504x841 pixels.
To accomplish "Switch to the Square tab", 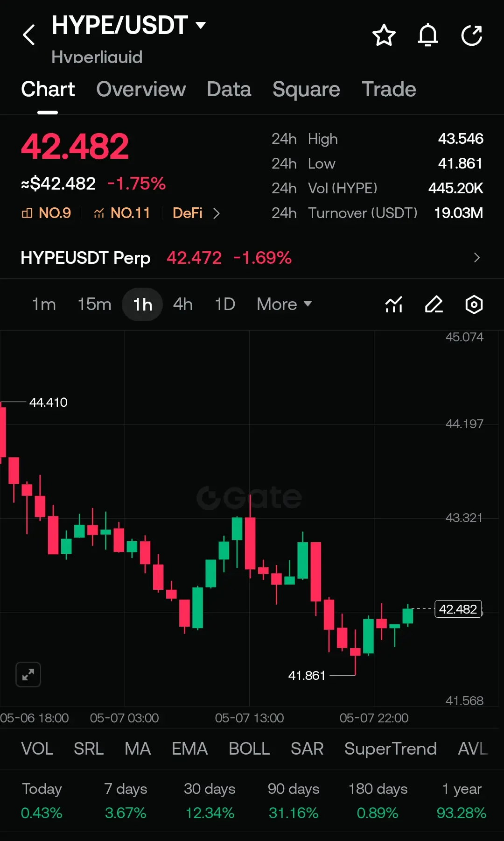I will tap(306, 89).
